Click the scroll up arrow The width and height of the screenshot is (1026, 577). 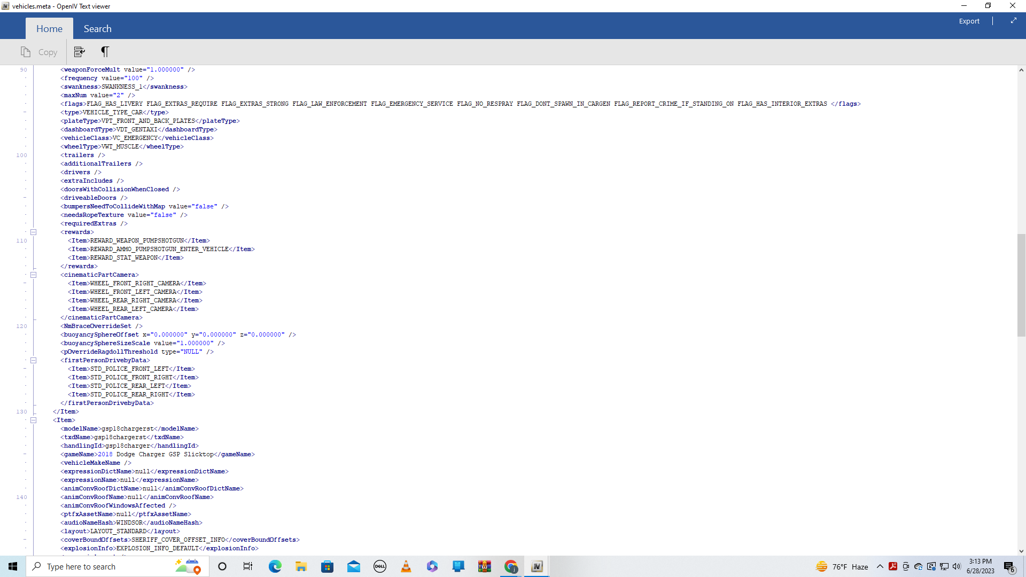tap(1021, 70)
